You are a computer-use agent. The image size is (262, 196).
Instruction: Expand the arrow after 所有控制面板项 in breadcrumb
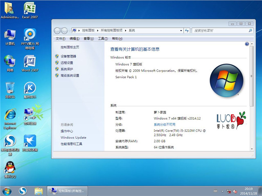[x=126, y=31]
